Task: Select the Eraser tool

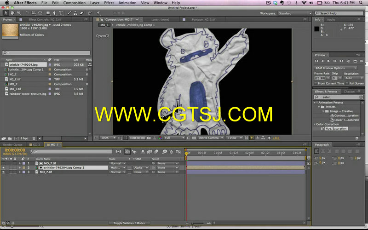Action: pos(82,13)
